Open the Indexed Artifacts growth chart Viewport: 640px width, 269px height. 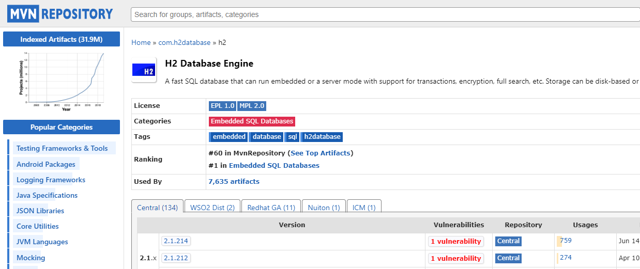point(62,82)
